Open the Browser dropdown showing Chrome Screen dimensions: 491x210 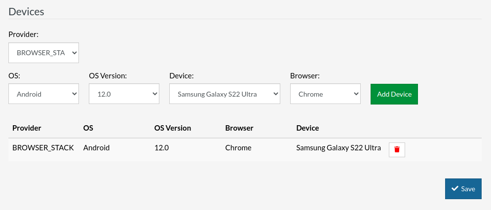[x=325, y=94]
